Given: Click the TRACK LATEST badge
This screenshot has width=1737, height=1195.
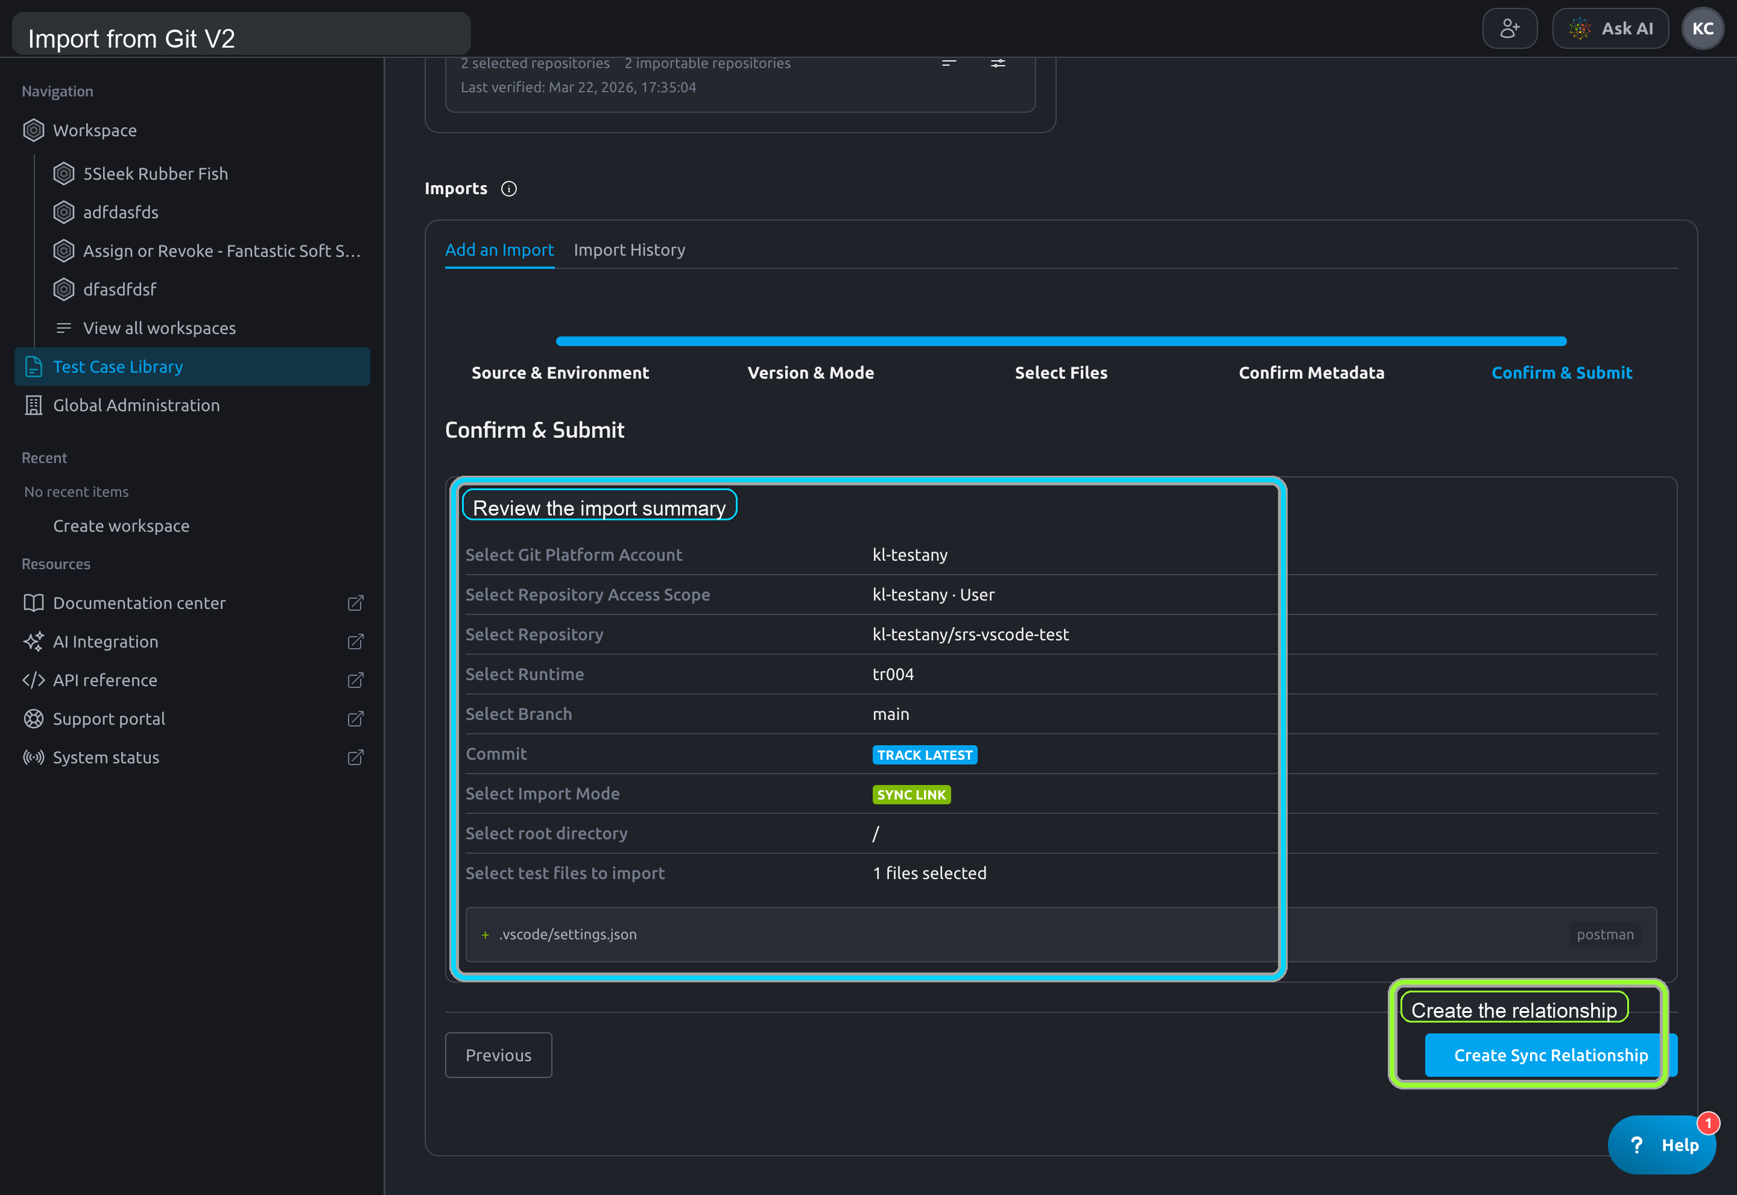Looking at the screenshot, I should (925, 755).
